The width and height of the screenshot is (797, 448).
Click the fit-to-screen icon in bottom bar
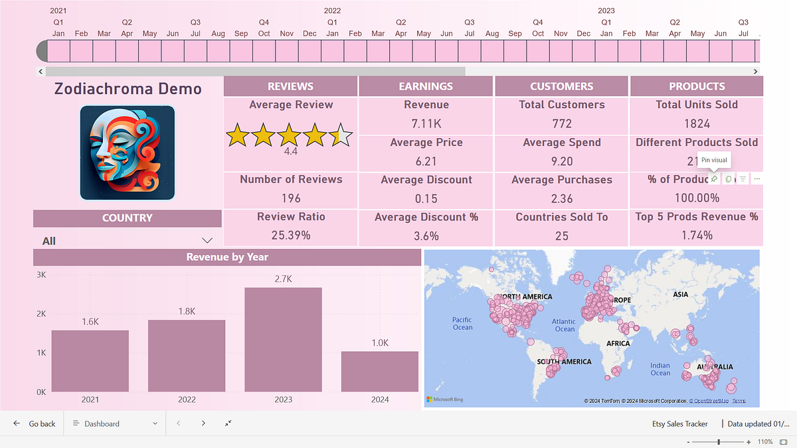click(228, 423)
